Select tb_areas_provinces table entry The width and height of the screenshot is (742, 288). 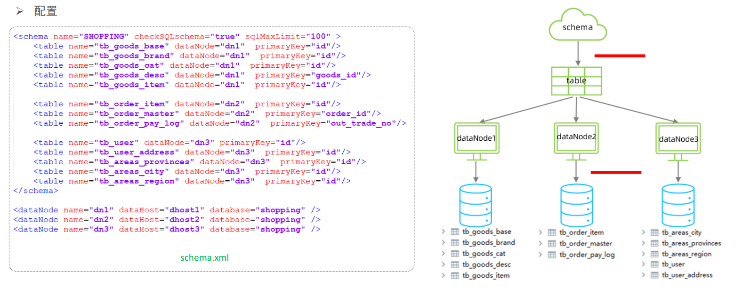(x=692, y=243)
